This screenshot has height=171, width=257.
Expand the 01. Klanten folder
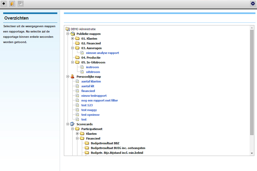coord(72,39)
